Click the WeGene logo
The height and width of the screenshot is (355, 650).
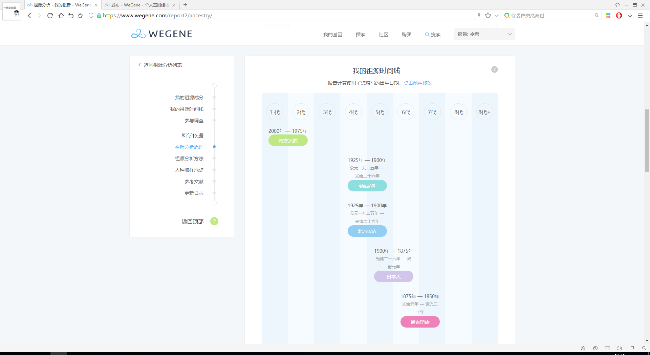(161, 34)
